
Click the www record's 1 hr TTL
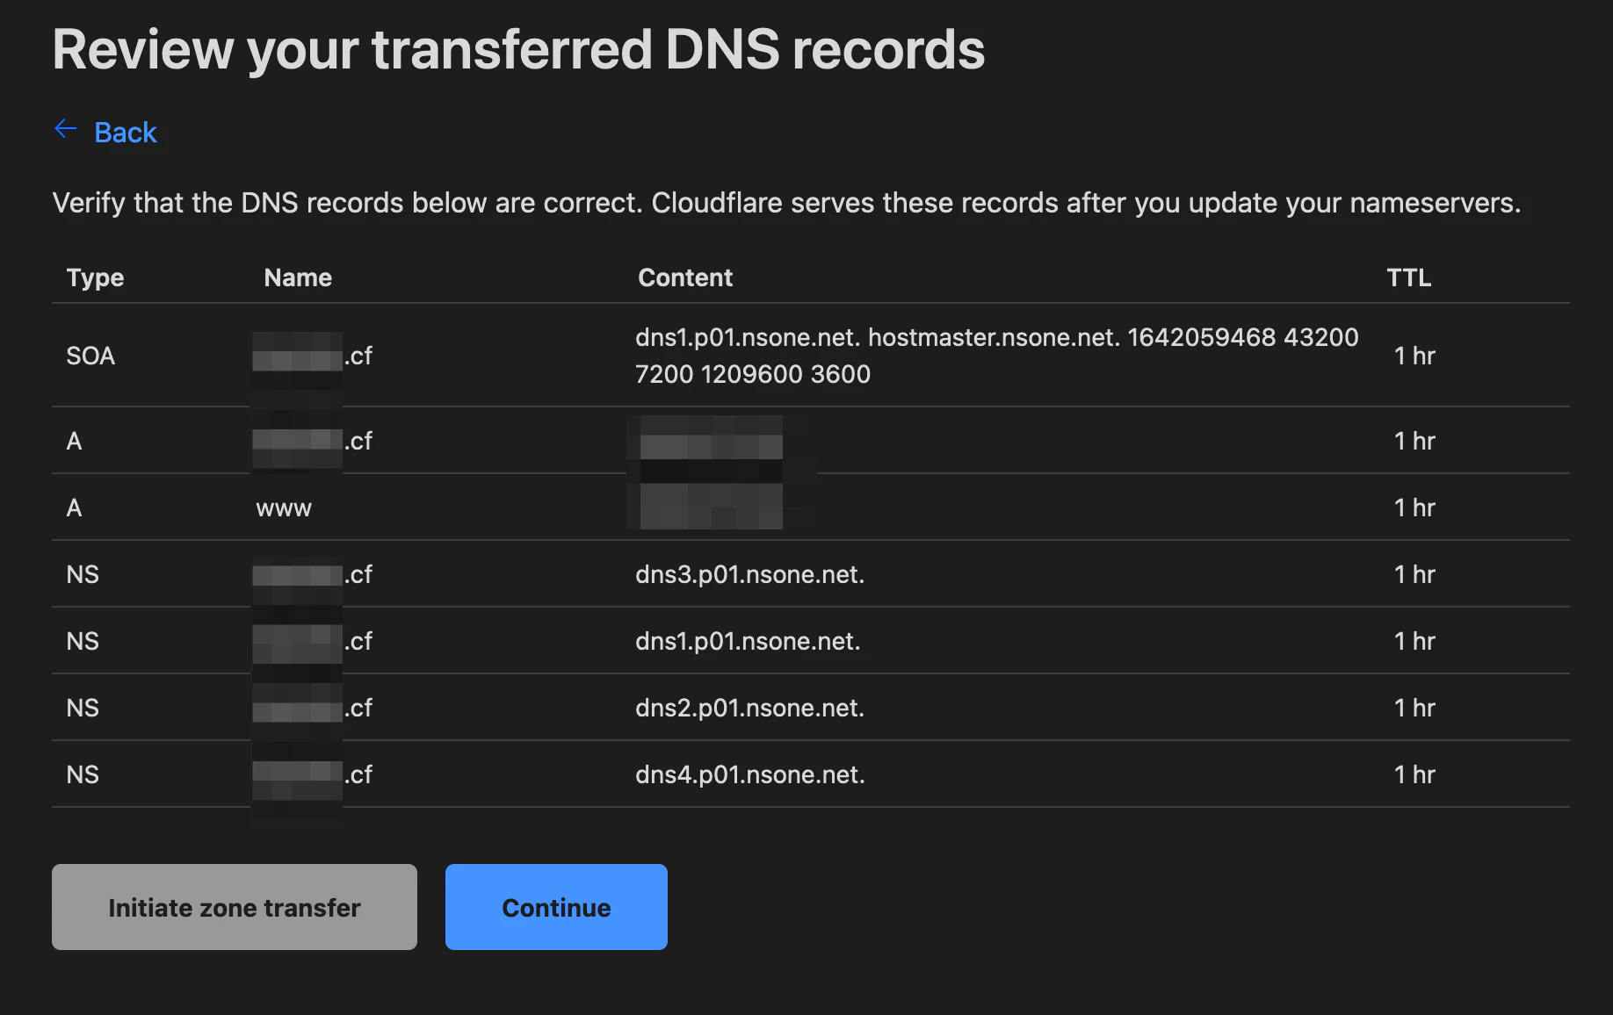click(x=1414, y=507)
